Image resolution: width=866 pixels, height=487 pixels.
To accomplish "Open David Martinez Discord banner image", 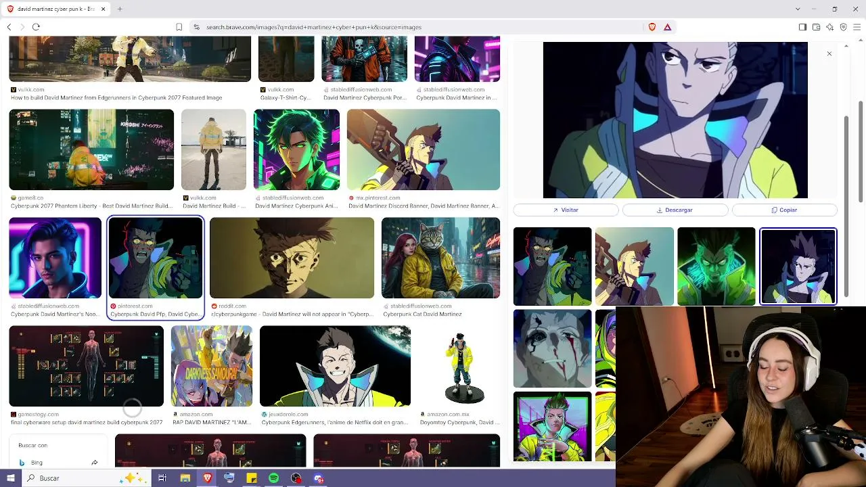I will [424, 149].
